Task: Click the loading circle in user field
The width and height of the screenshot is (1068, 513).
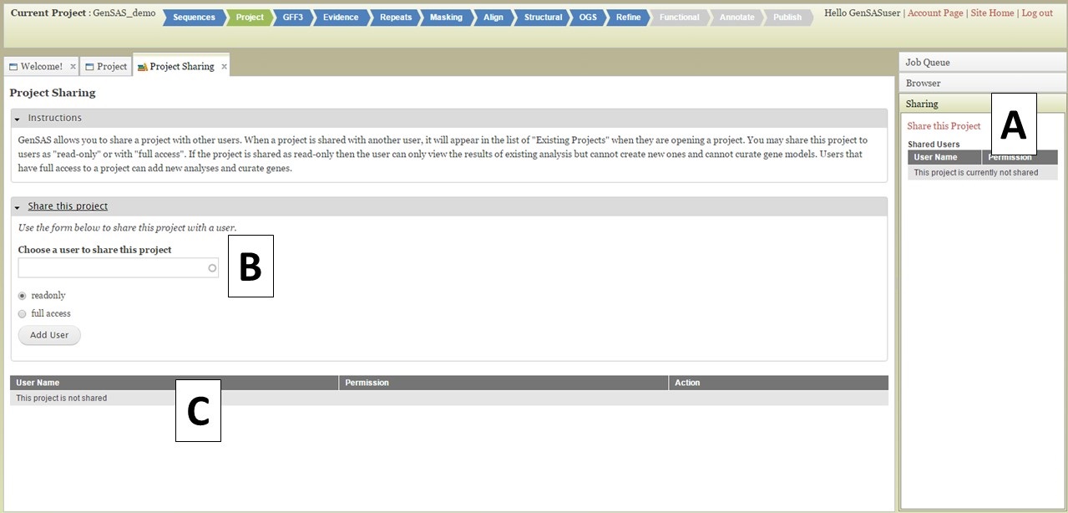Action: (212, 268)
